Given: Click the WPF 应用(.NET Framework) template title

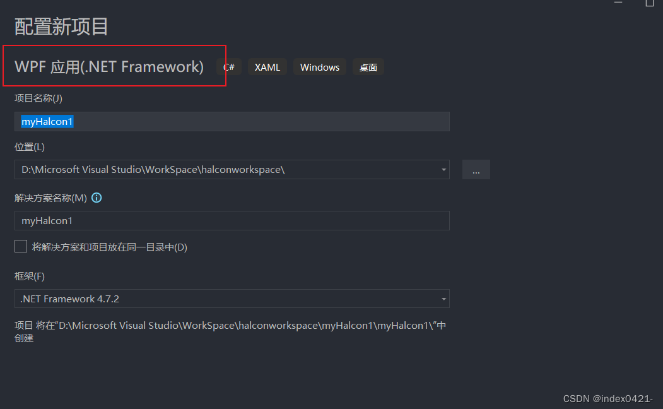Looking at the screenshot, I should [109, 66].
